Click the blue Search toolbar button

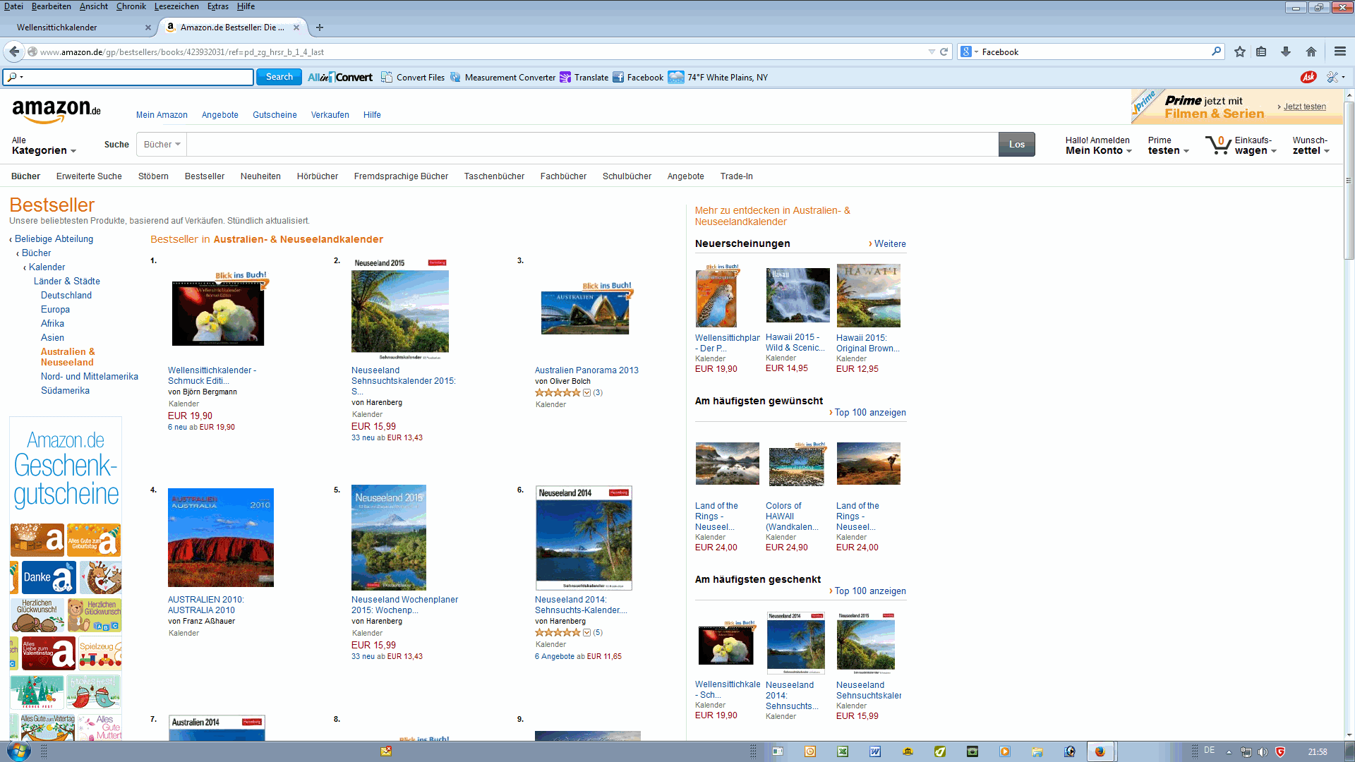point(279,77)
